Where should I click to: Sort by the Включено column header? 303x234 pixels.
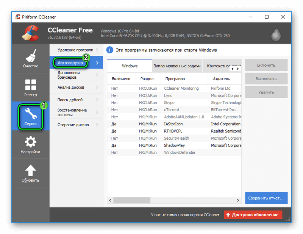[121, 79]
